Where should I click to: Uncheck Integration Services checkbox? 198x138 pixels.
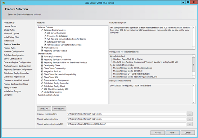[x=42, y=71]
